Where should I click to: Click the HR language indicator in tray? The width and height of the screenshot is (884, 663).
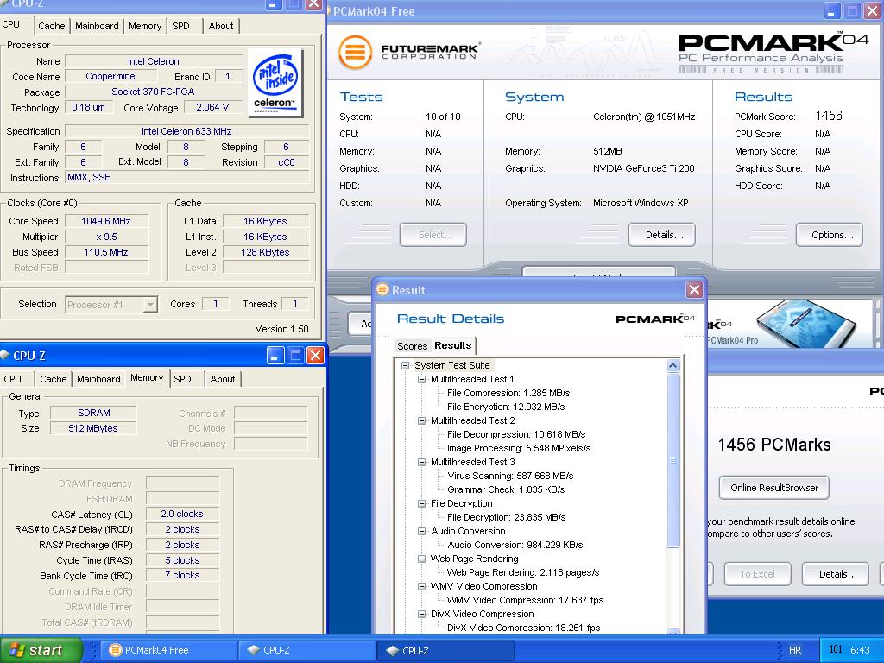tap(795, 650)
